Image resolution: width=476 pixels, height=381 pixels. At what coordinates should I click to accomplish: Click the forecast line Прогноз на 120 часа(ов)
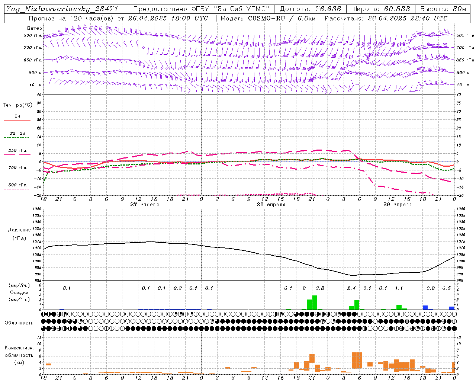(x=71, y=18)
